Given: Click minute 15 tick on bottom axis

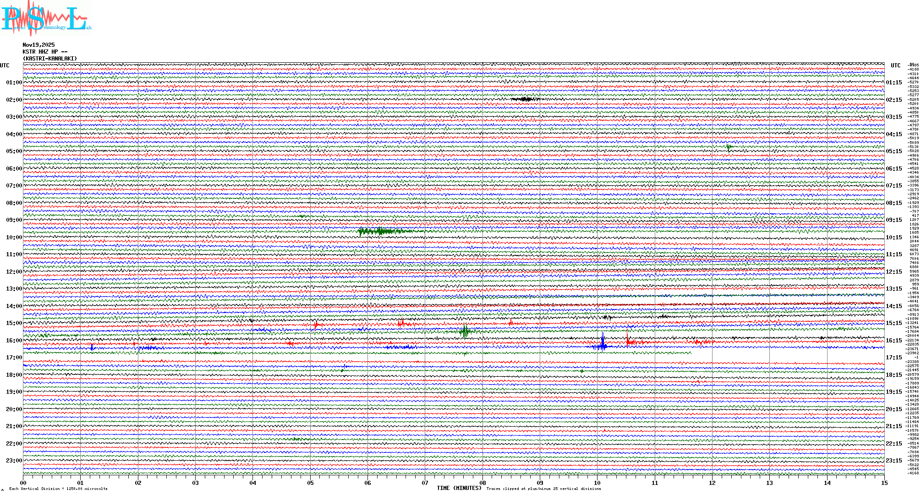Looking at the screenshot, I should click(x=884, y=483).
